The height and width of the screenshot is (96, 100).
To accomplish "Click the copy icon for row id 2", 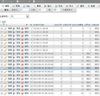I will pyautogui.click(x=14, y=32).
